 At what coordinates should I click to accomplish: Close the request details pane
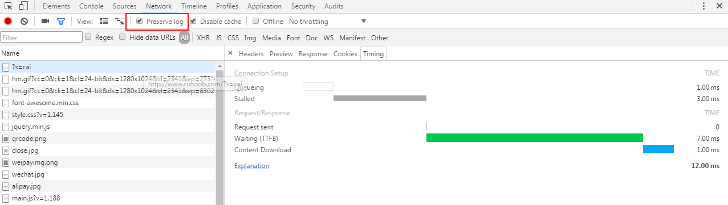pyautogui.click(x=230, y=53)
